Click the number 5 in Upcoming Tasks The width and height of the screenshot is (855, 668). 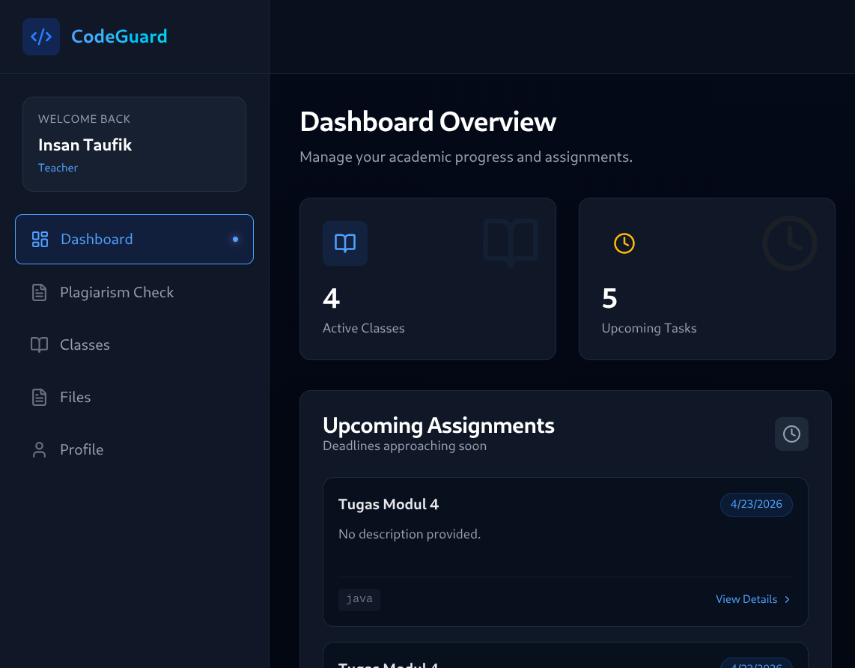pyautogui.click(x=609, y=298)
